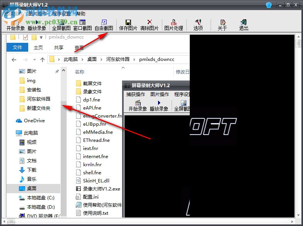Viewport: 303px width, 226px height.
Task: Open 帮助 menu
Action: coord(81,14)
